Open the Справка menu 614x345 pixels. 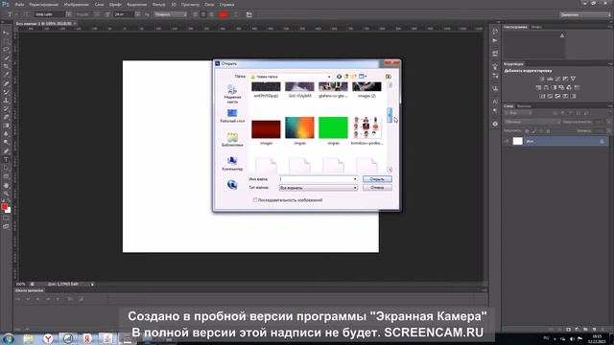point(226,5)
